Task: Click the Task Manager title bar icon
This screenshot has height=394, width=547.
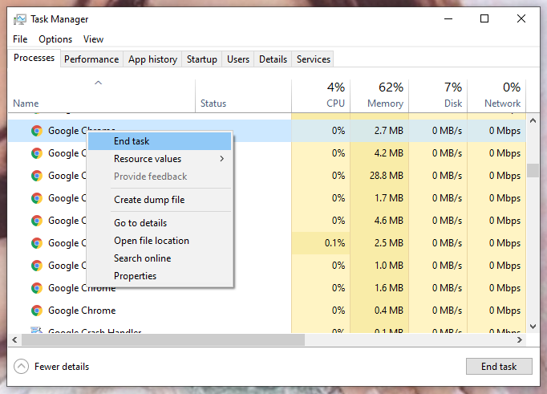Action: [19, 19]
